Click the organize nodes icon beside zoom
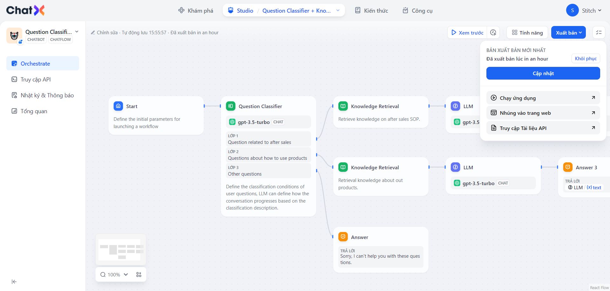The height and width of the screenshot is (291, 610). (x=139, y=275)
